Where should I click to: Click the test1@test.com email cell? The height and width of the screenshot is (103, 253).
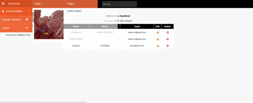pyautogui.click(x=137, y=46)
